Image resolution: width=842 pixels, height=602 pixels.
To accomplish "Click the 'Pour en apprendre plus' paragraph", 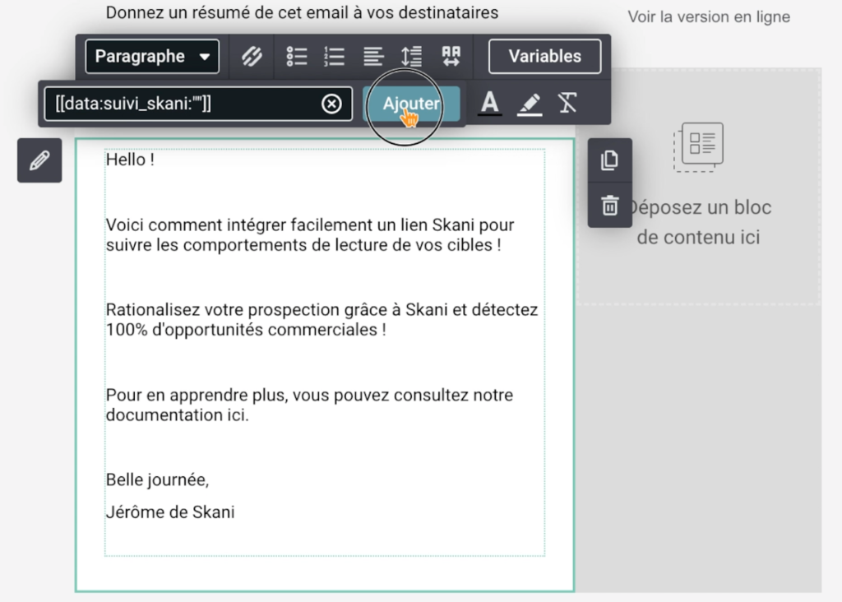I will point(309,405).
